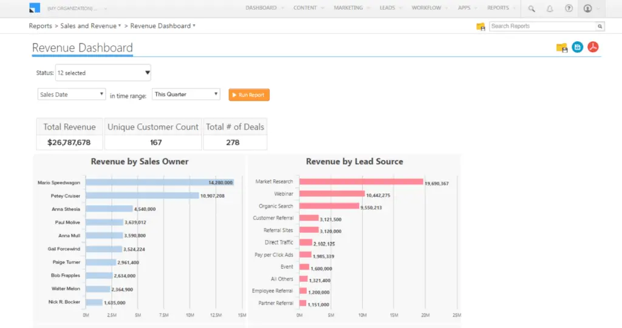This screenshot has width=622, height=328.
Task: Click the Organic Search lead source bar
Action: 329,206
